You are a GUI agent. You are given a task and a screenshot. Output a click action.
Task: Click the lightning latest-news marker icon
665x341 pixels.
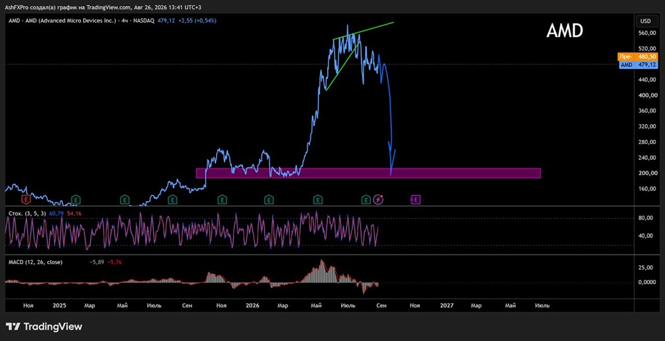[379, 199]
